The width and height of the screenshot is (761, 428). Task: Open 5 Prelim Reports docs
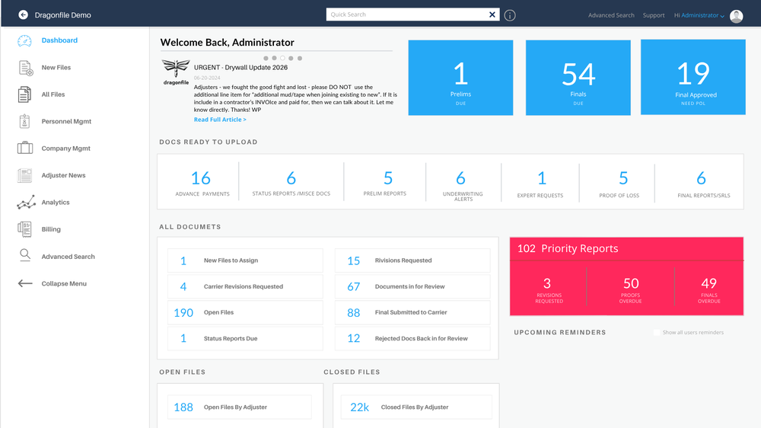(x=385, y=183)
